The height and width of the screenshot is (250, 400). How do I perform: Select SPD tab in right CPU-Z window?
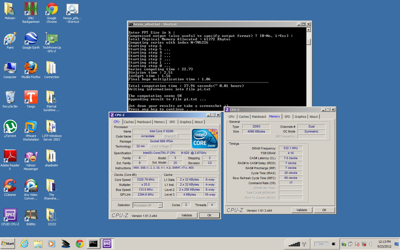pyautogui.click(x=287, y=117)
